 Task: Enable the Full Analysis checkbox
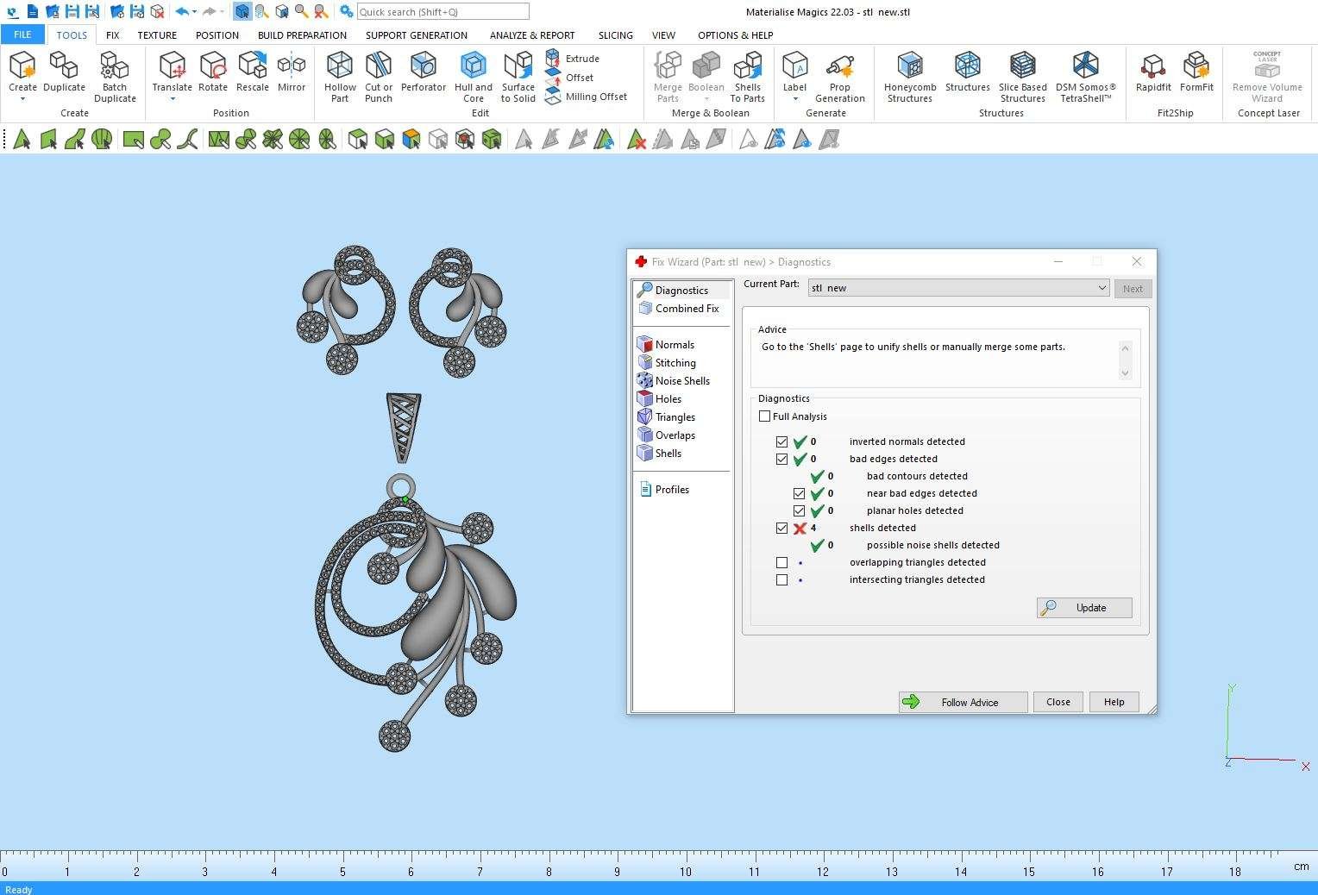(x=765, y=416)
